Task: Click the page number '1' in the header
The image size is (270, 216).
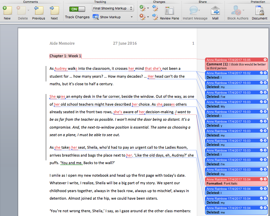Action: point(193,43)
